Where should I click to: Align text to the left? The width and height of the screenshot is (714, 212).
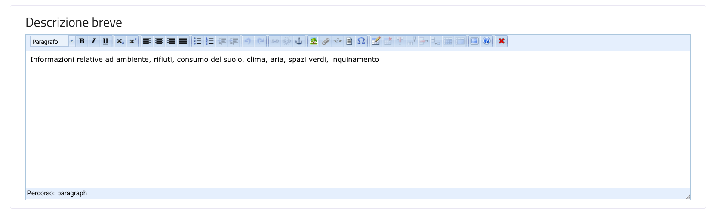tap(147, 41)
